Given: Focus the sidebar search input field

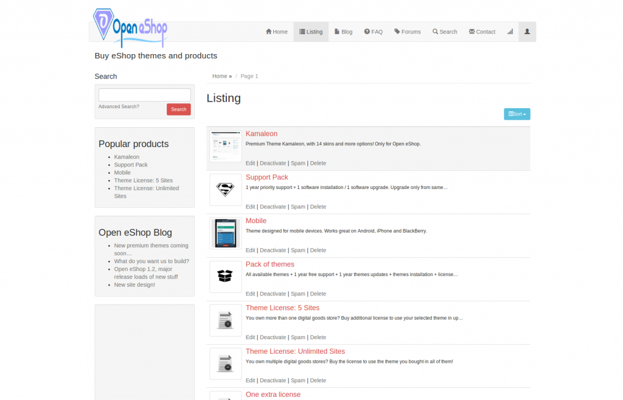Looking at the screenshot, I should tap(145, 95).
